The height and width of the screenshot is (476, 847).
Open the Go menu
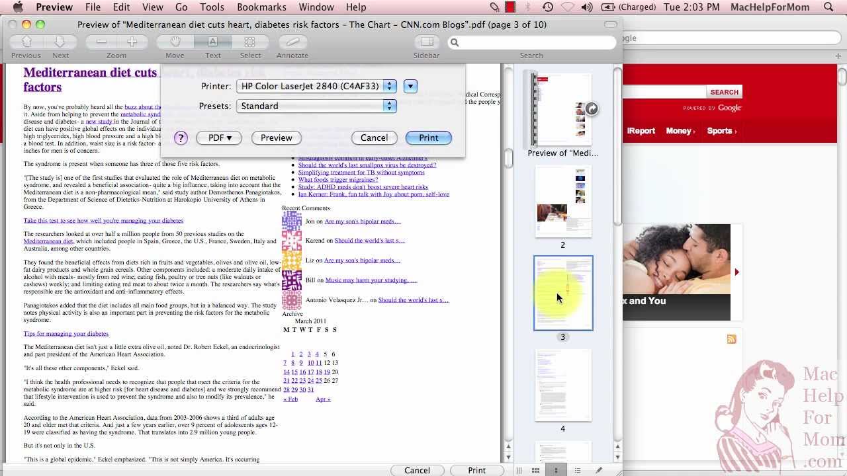[181, 7]
